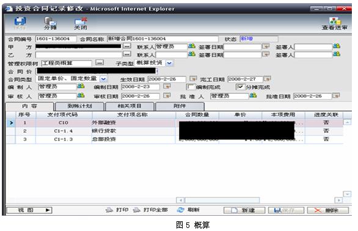Click people picker icon beside 乙方 联系人
The height and width of the screenshot is (231, 358).
point(192,54)
